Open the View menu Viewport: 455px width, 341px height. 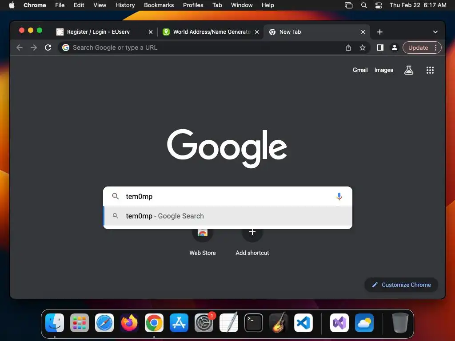click(100, 5)
